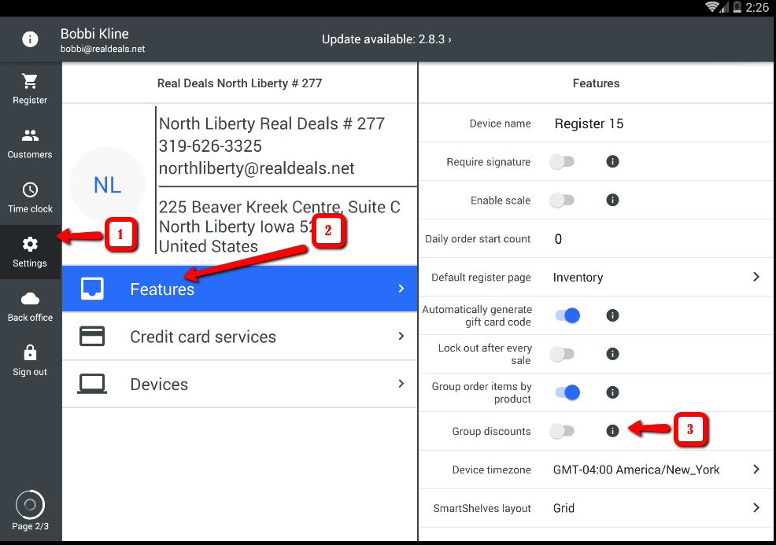This screenshot has height=545, width=776.
Task: Open the Devices menu label
Action: point(159,385)
